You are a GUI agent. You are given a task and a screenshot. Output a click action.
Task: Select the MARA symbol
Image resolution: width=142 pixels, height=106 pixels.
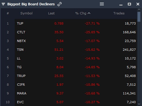(21, 93)
